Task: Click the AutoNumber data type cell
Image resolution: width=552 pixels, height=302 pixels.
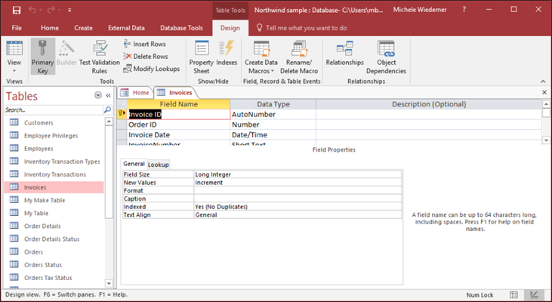Action: click(273, 114)
